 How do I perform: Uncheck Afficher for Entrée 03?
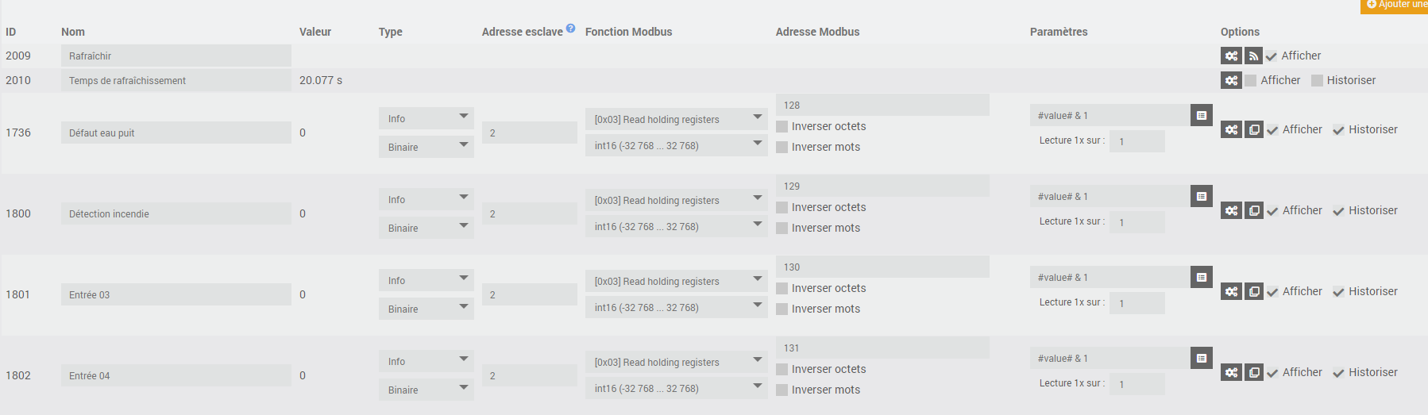1272,292
